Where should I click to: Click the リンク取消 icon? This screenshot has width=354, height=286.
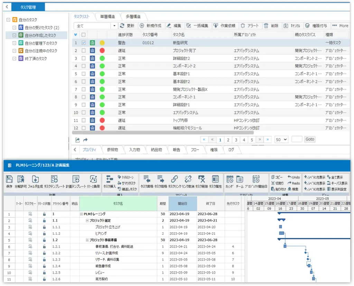coord(188,179)
